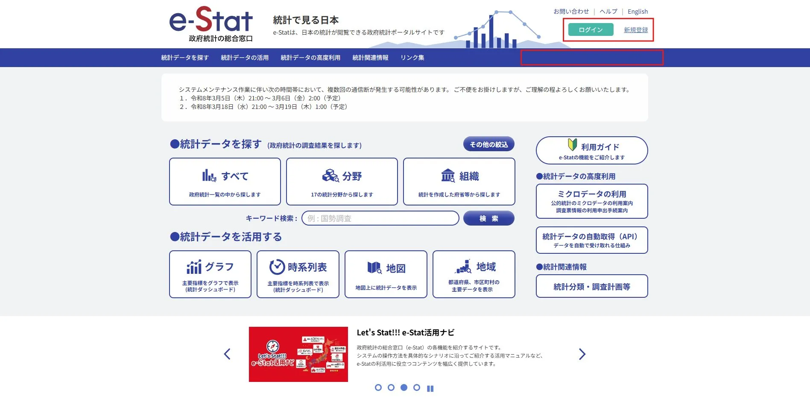Click Let's Stat!!! e-Stat活用ナビ heading
The height and width of the screenshot is (402, 810).
(x=406, y=332)
